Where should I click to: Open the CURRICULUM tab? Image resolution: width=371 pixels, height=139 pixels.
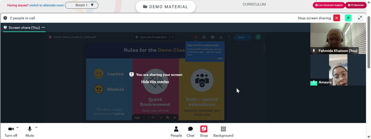pyautogui.click(x=254, y=4)
